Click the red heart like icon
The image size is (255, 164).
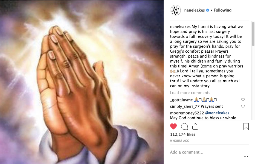173,126
